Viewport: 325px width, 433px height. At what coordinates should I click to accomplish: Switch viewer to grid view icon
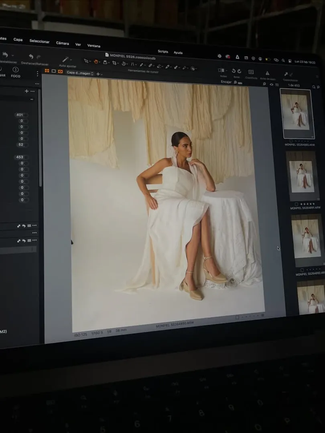47,71
